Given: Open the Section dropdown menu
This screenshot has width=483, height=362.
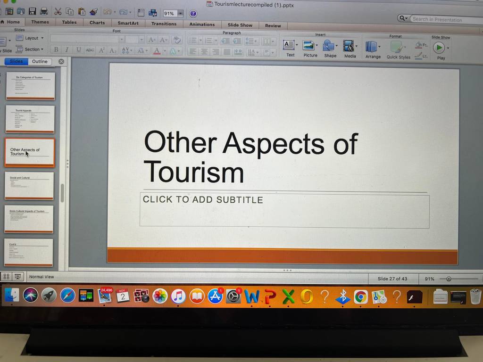Looking at the screenshot, I should click(30, 49).
